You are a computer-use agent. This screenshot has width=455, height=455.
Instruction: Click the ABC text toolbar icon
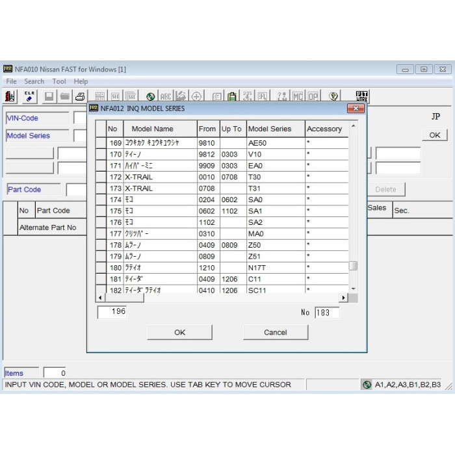point(166,96)
